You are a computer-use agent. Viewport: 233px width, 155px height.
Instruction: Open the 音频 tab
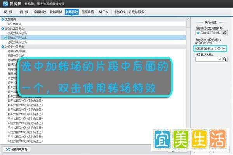coord(24,12)
